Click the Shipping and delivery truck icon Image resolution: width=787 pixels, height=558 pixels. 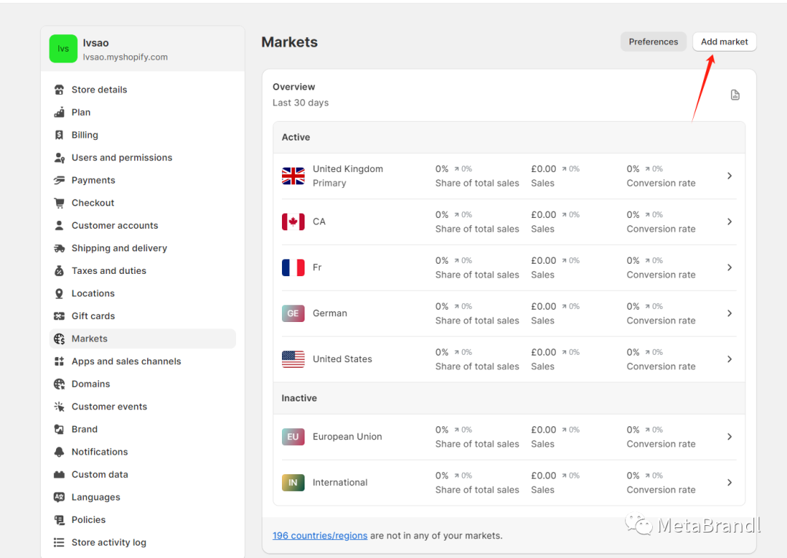(x=59, y=248)
